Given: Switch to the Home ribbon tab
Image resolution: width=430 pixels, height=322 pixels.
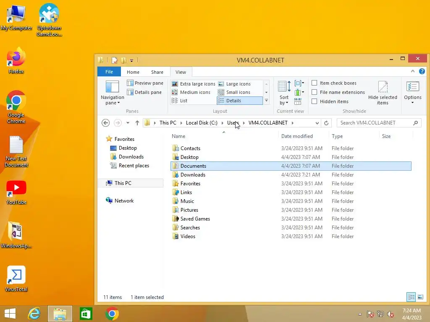Looking at the screenshot, I should (x=133, y=72).
